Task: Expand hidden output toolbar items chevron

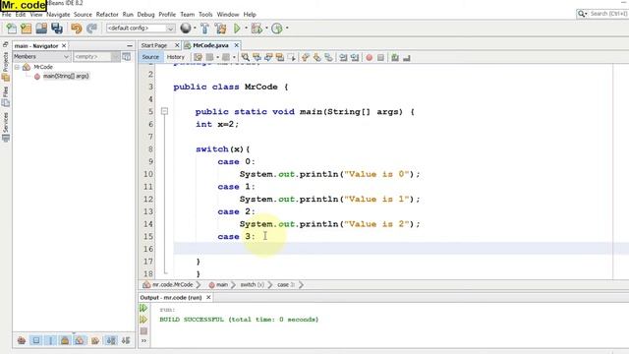Action: [143, 341]
